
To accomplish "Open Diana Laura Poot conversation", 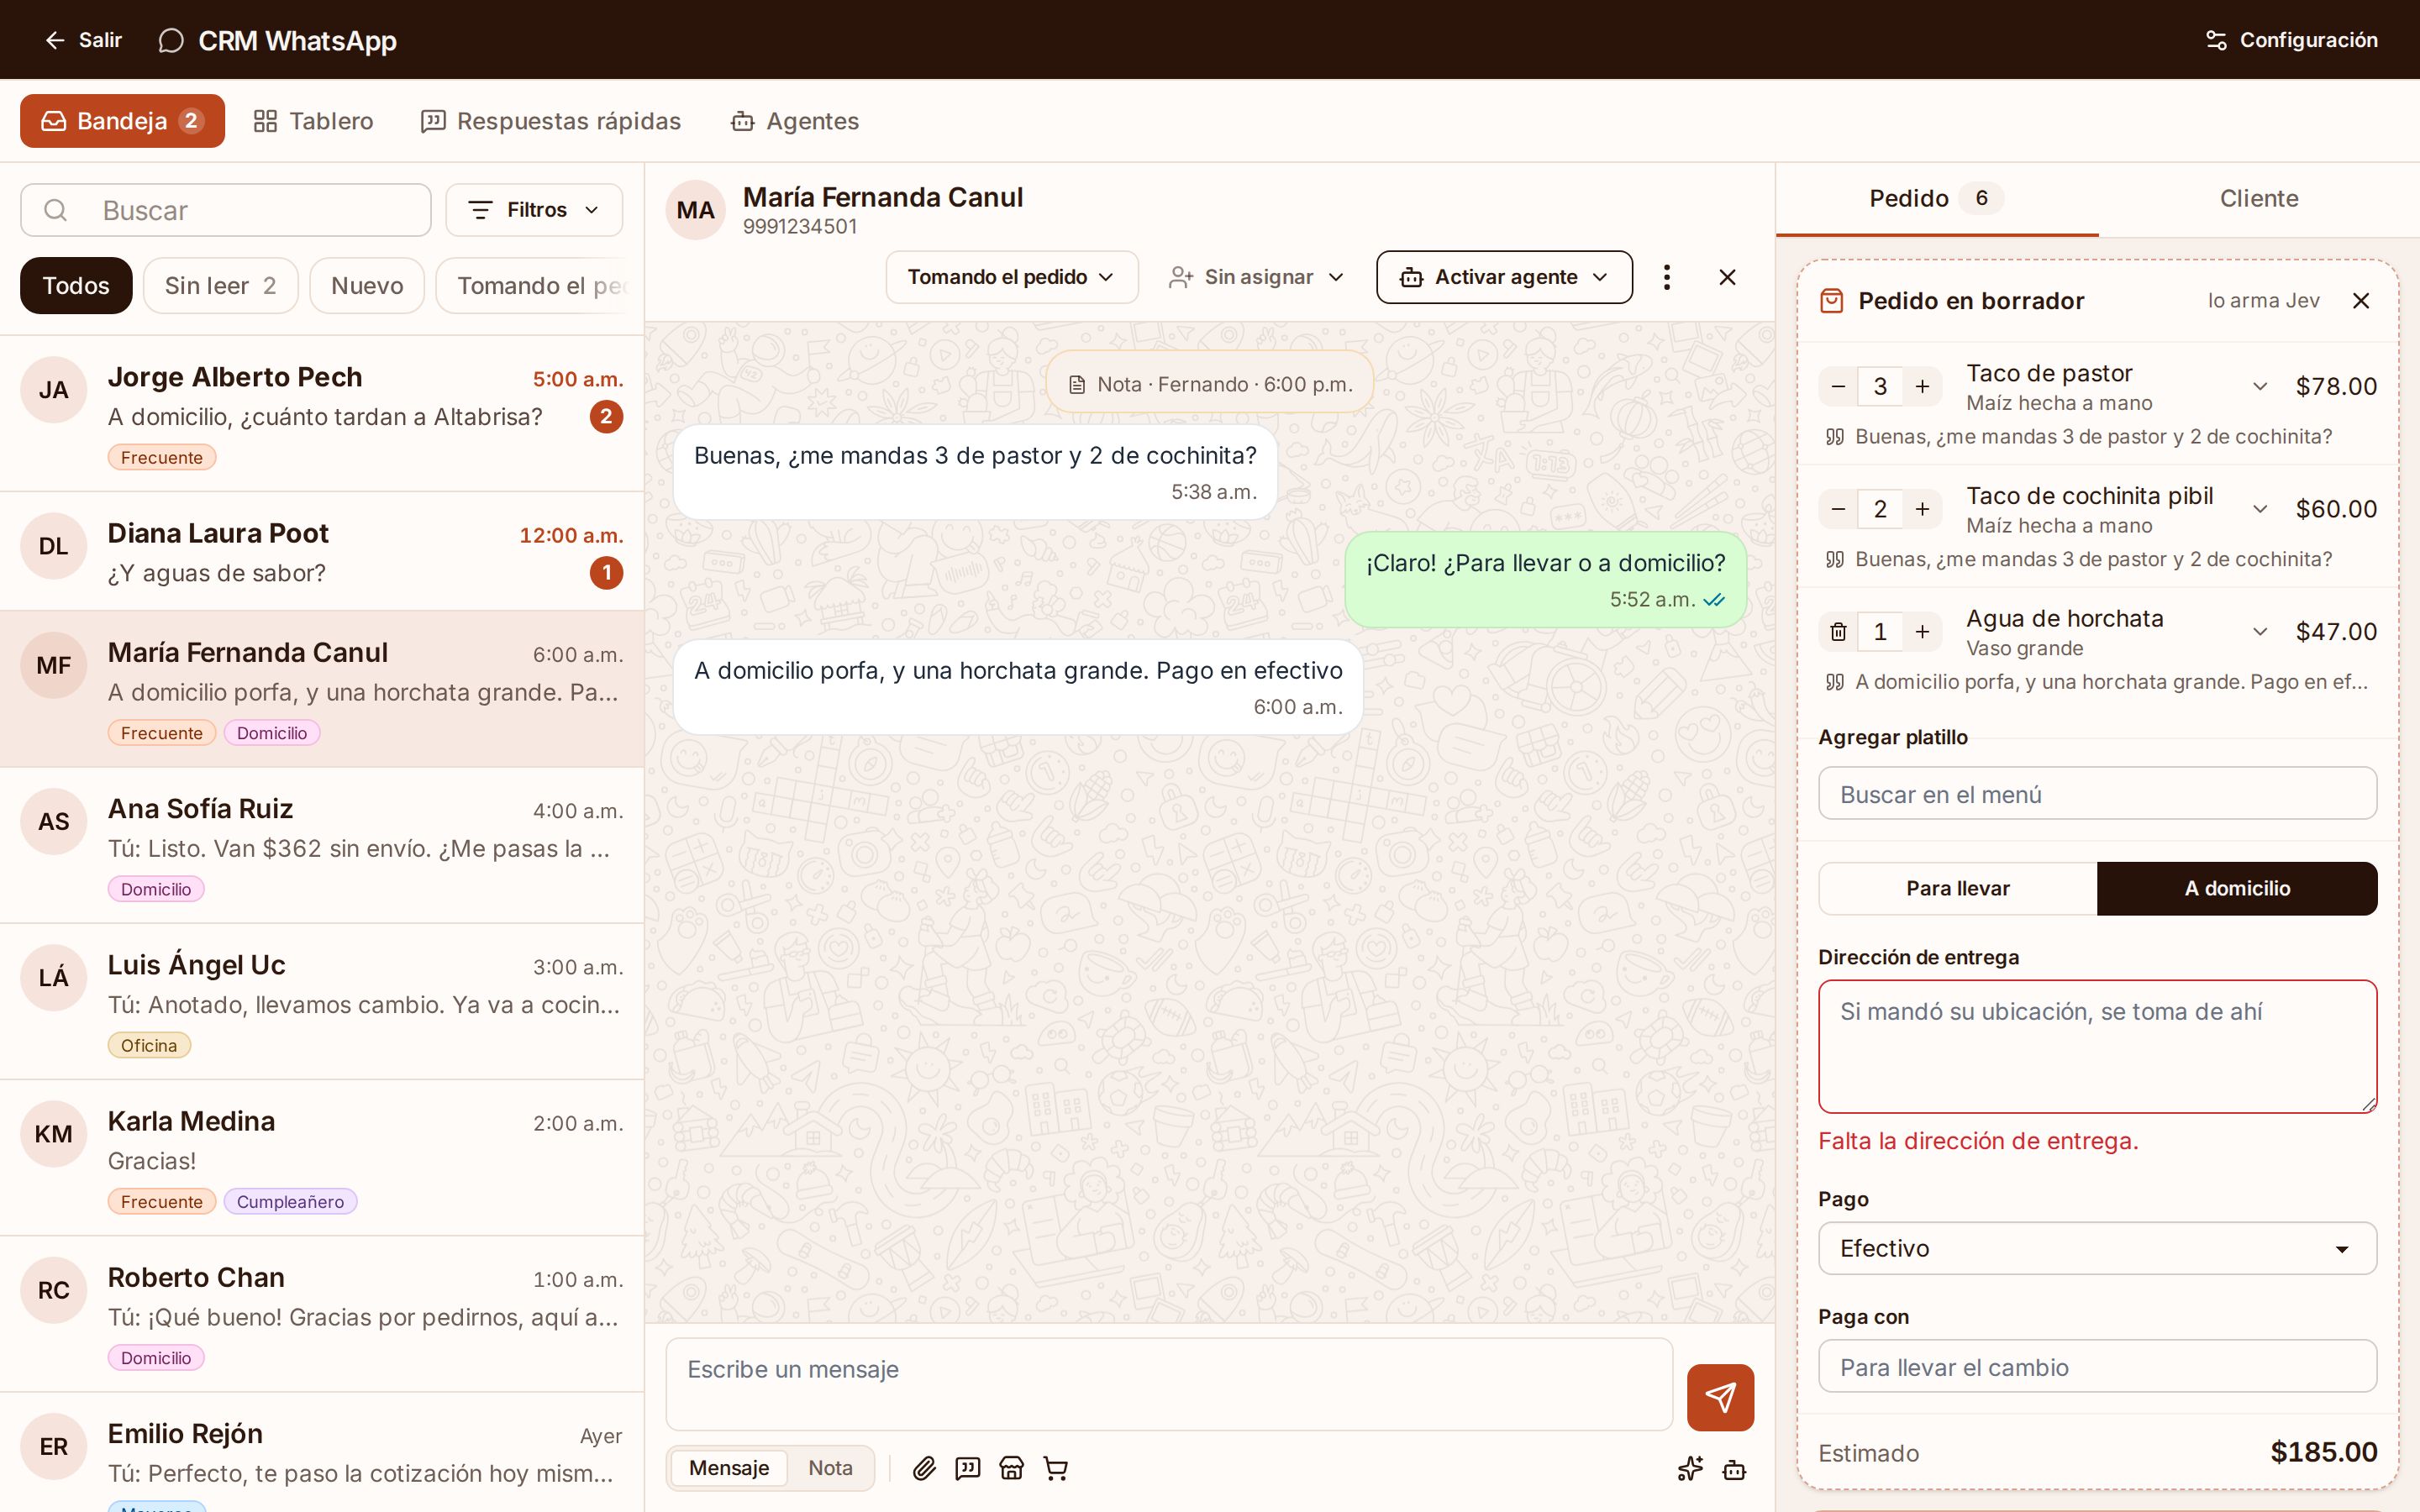I will click(322, 552).
